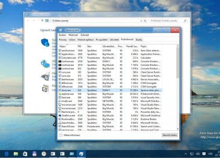
Task: Sort by the PID column header
Action: [x=81, y=47]
